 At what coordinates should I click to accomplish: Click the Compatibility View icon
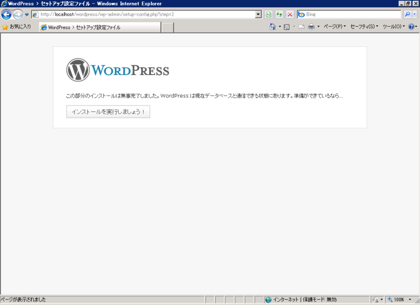pos(269,15)
